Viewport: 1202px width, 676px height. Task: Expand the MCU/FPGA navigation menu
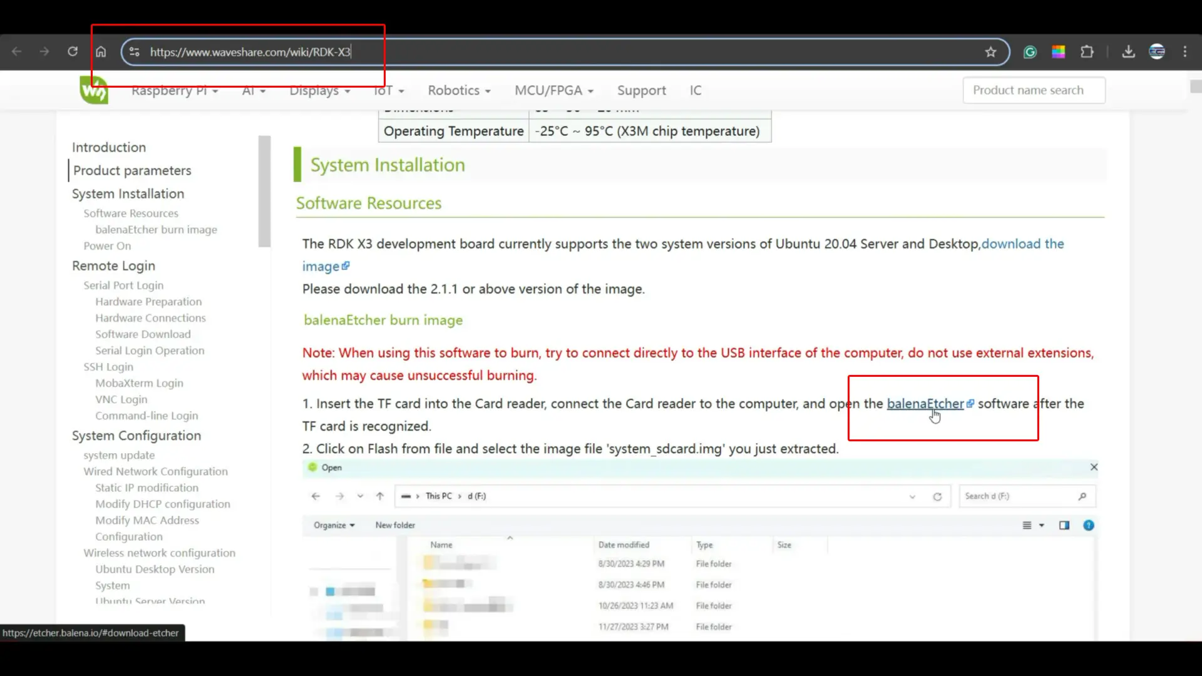point(554,91)
